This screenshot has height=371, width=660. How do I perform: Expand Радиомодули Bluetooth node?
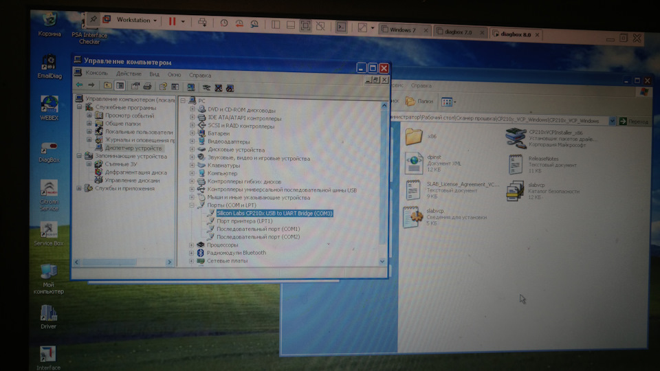click(x=191, y=253)
